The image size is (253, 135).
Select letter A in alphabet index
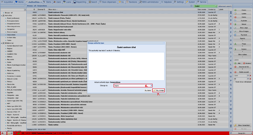(231, 16)
